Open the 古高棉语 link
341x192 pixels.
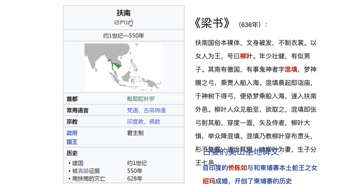click(x=155, y=110)
